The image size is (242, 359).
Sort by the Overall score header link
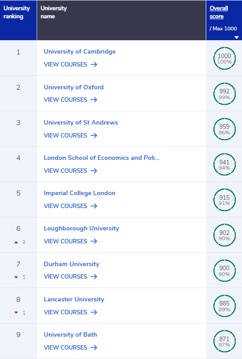pyautogui.click(x=219, y=13)
